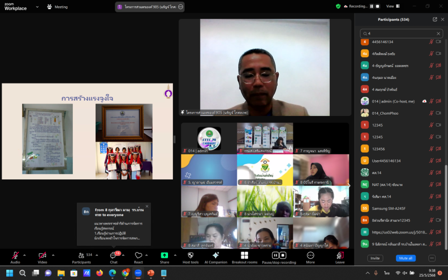The width and height of the screenshot is (448, 280).
Task: Click the shared slide presentation
Action: point(87,132)
